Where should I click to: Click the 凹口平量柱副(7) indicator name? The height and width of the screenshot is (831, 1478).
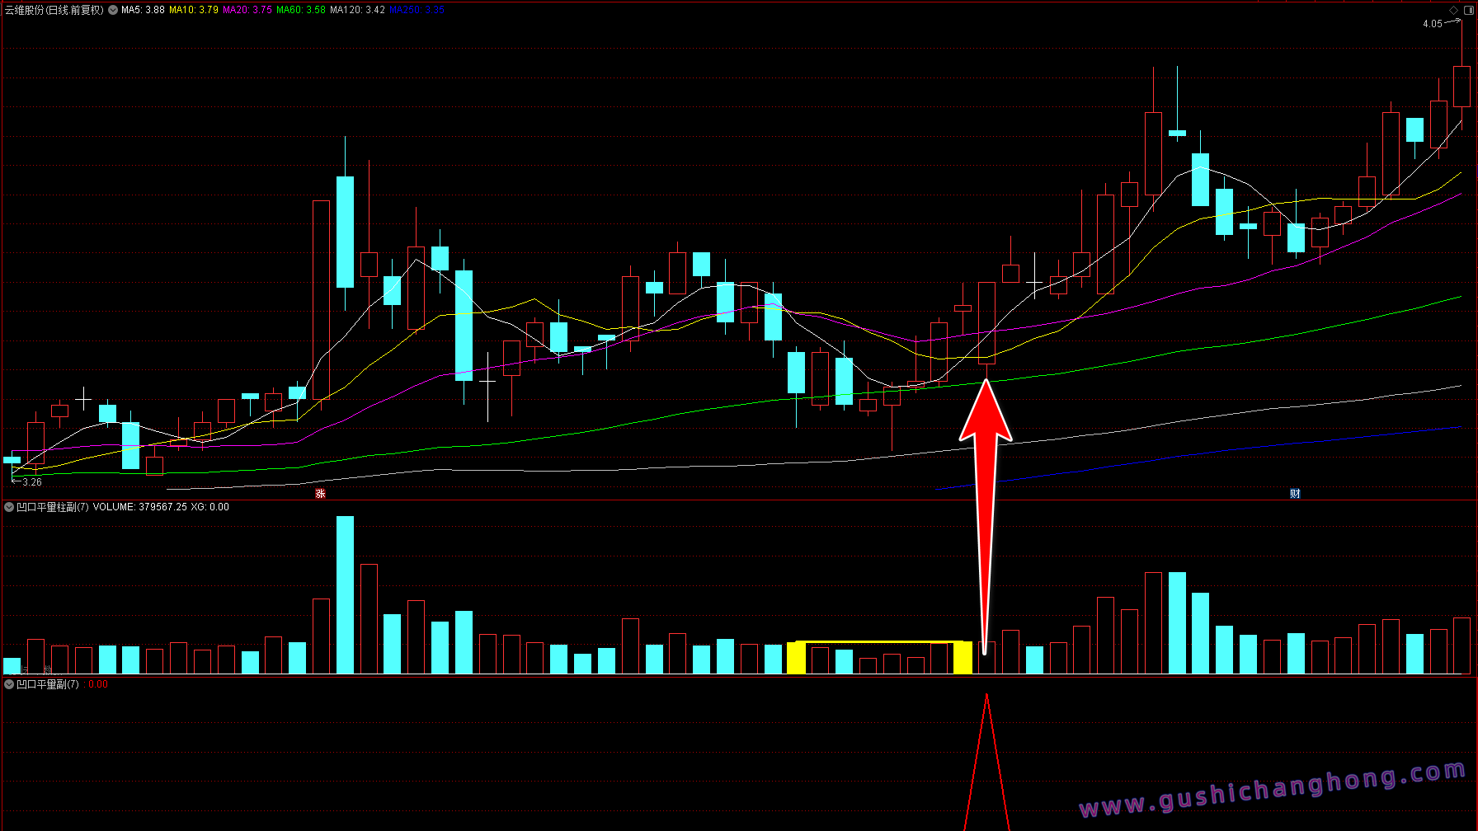(52, 507)
